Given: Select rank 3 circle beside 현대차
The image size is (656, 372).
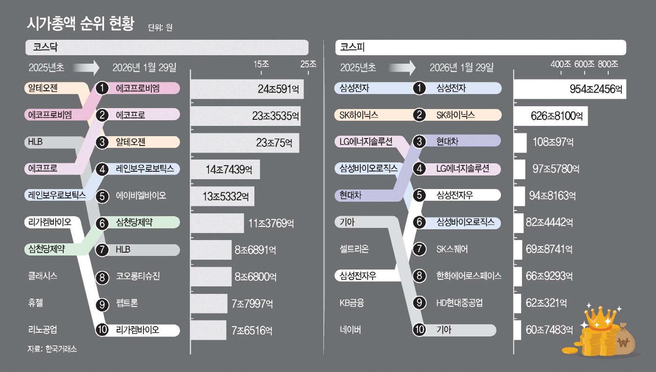Looking at the screenshot, I should point(420,141).
